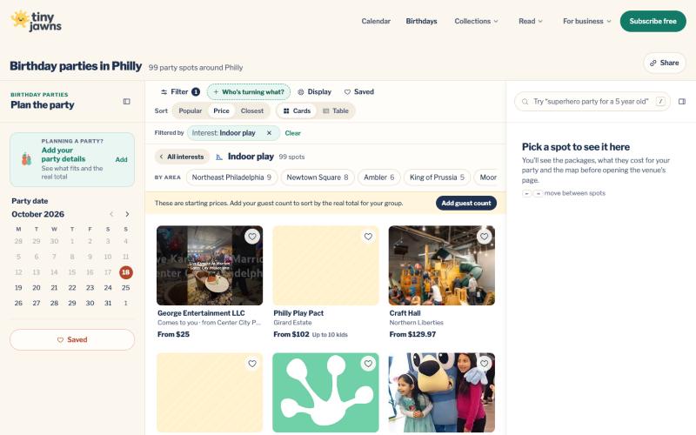Screen dimensions: 696x435
Task: Open Birthdays page
Action: point(421,21)
